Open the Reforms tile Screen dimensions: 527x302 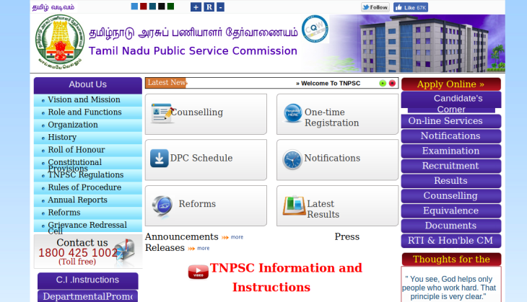click(x=206, y=205)
